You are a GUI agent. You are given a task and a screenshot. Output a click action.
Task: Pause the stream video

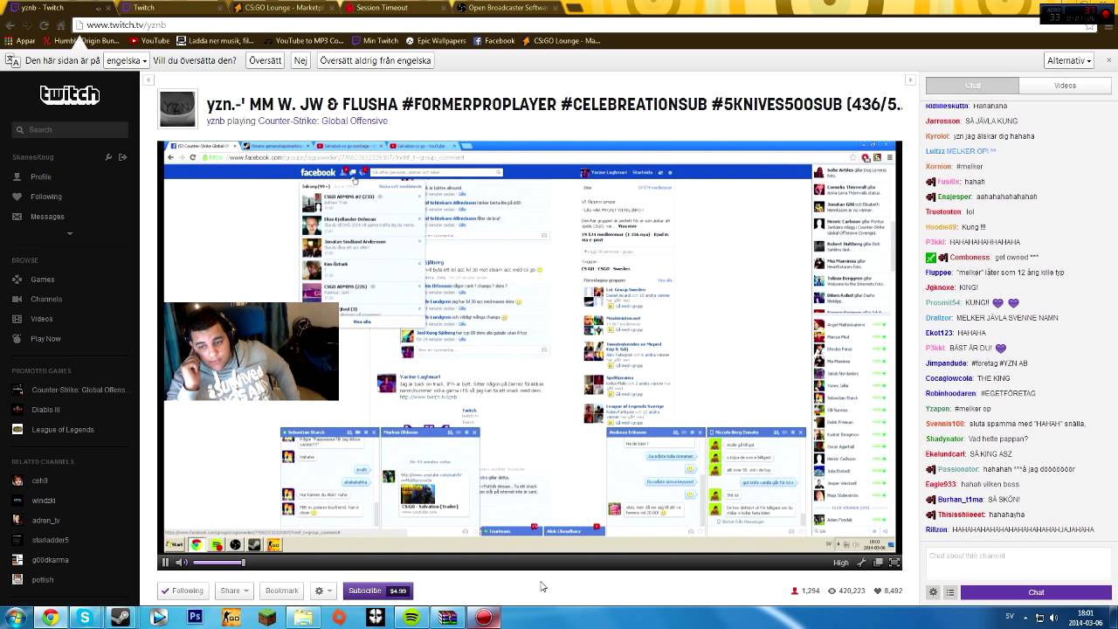(x=165, y=563)
